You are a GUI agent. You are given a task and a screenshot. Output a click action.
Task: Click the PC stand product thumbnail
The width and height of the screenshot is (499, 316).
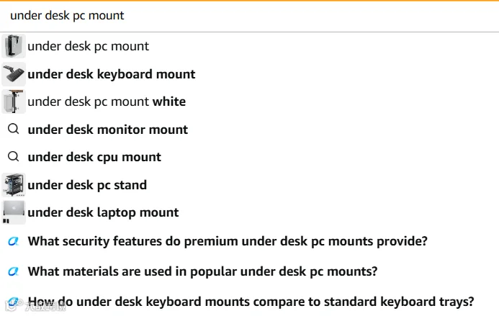tap(14, 185)
